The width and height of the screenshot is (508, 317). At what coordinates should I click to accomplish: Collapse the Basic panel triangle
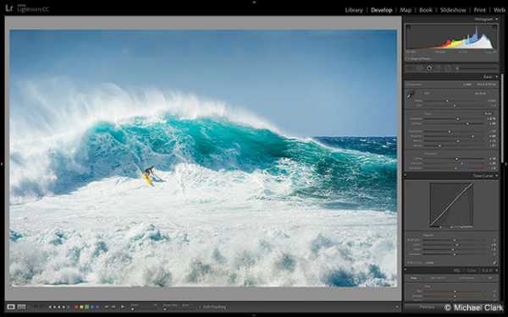(x=496, y=77)
